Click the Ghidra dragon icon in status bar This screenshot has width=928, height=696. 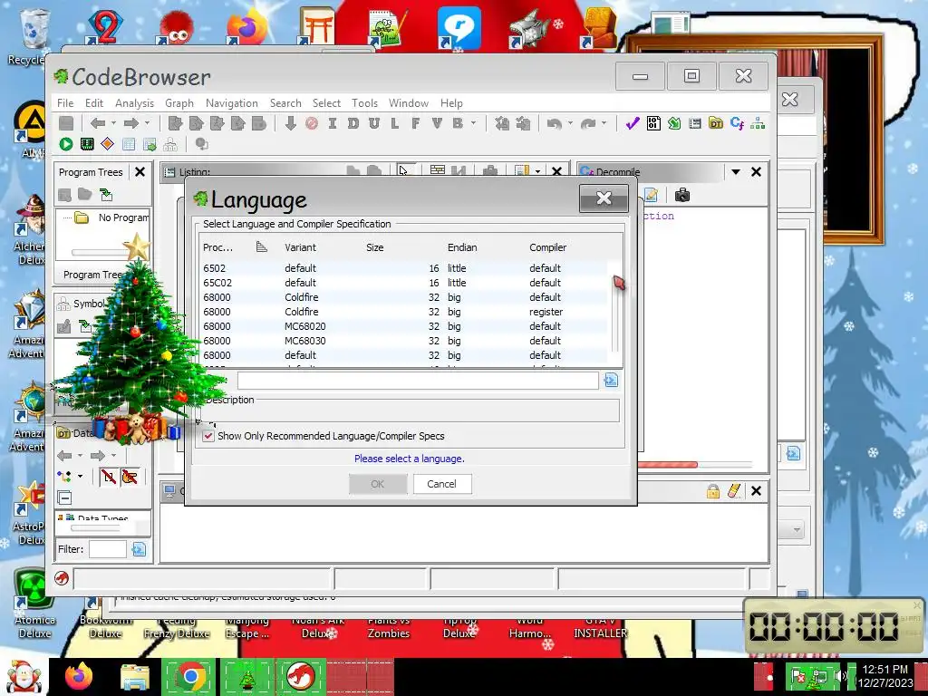coord(62,578)
